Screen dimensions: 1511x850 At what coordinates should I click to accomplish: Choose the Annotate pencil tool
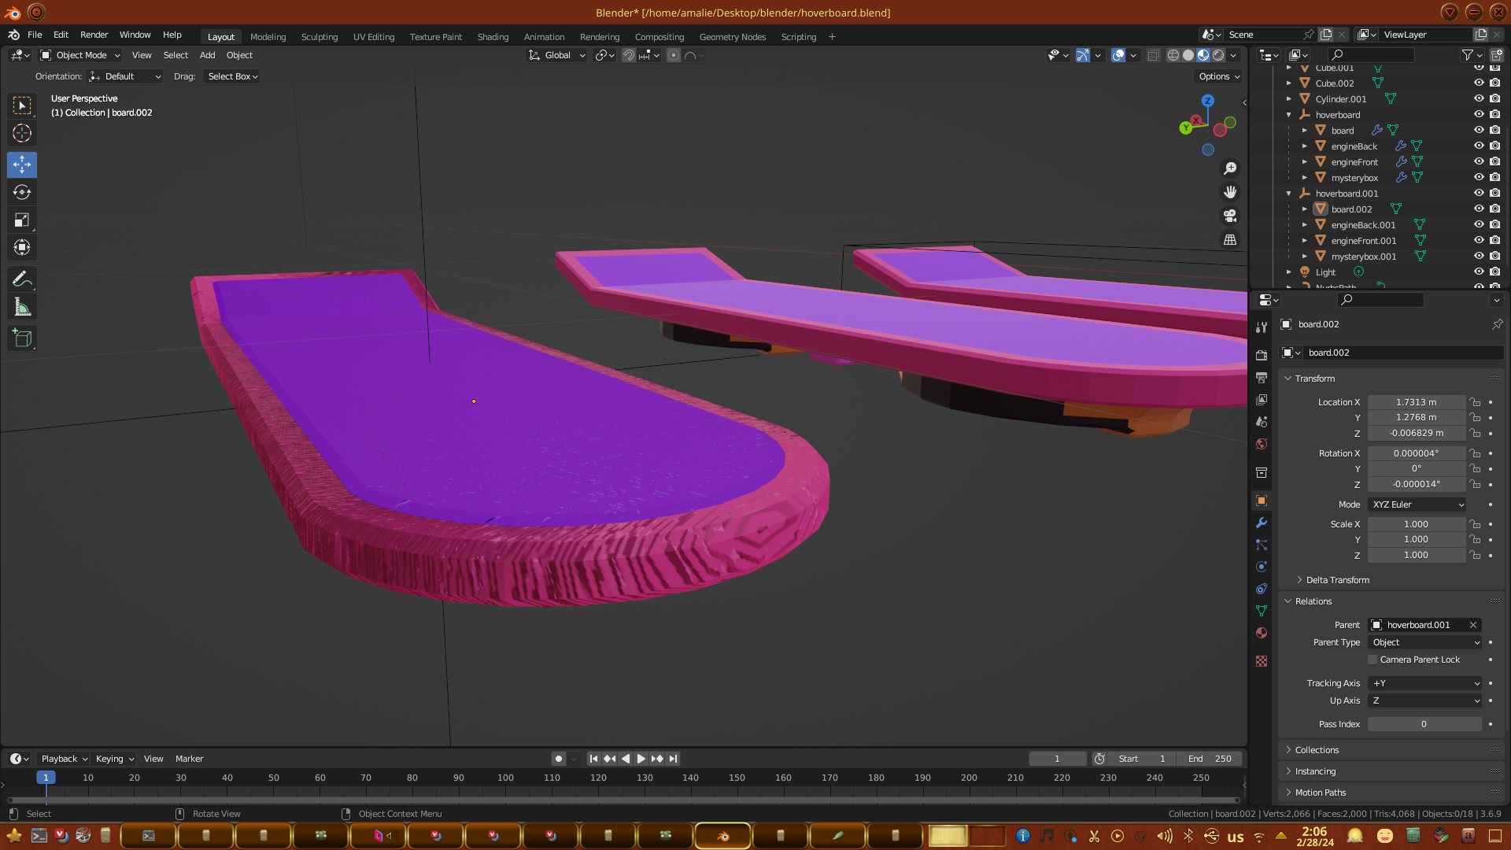coord(22,279)
